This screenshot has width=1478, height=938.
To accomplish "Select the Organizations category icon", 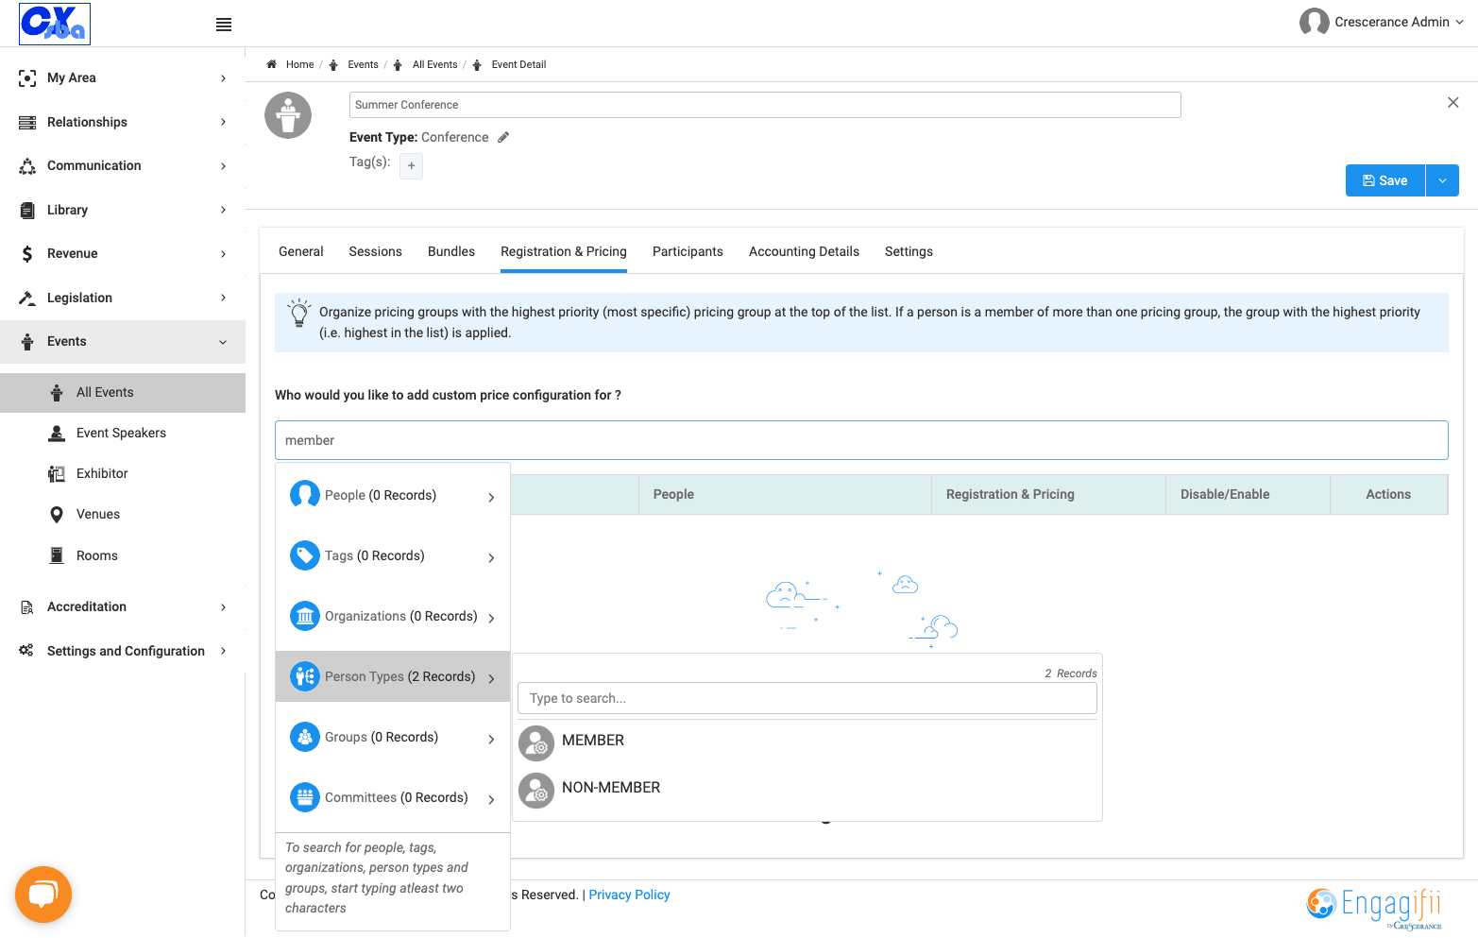I will 305,616.
